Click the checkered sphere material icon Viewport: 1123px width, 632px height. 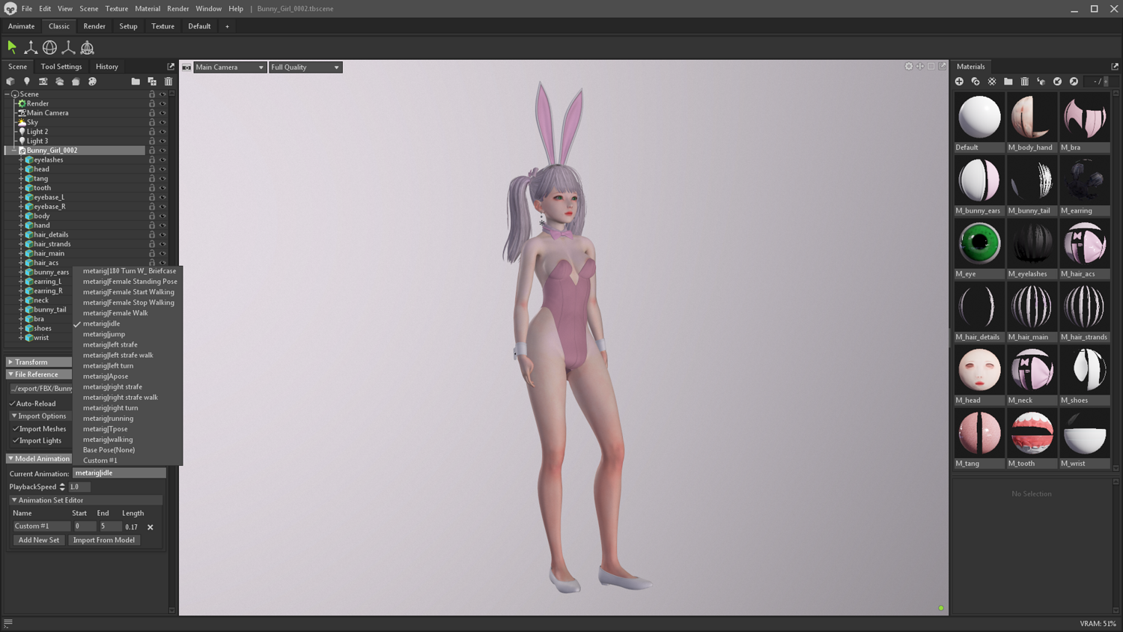tap(992, 82)
